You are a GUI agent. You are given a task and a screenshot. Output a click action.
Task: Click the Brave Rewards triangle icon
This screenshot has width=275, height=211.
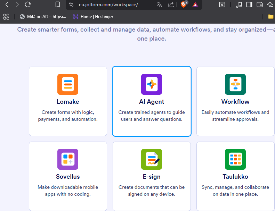(x=195, y=5)
